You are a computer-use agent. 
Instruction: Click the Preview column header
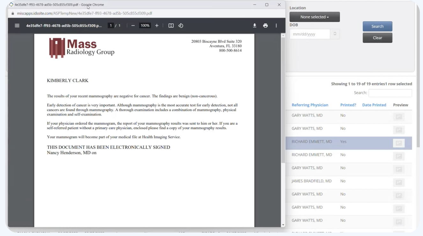[400, 105]
